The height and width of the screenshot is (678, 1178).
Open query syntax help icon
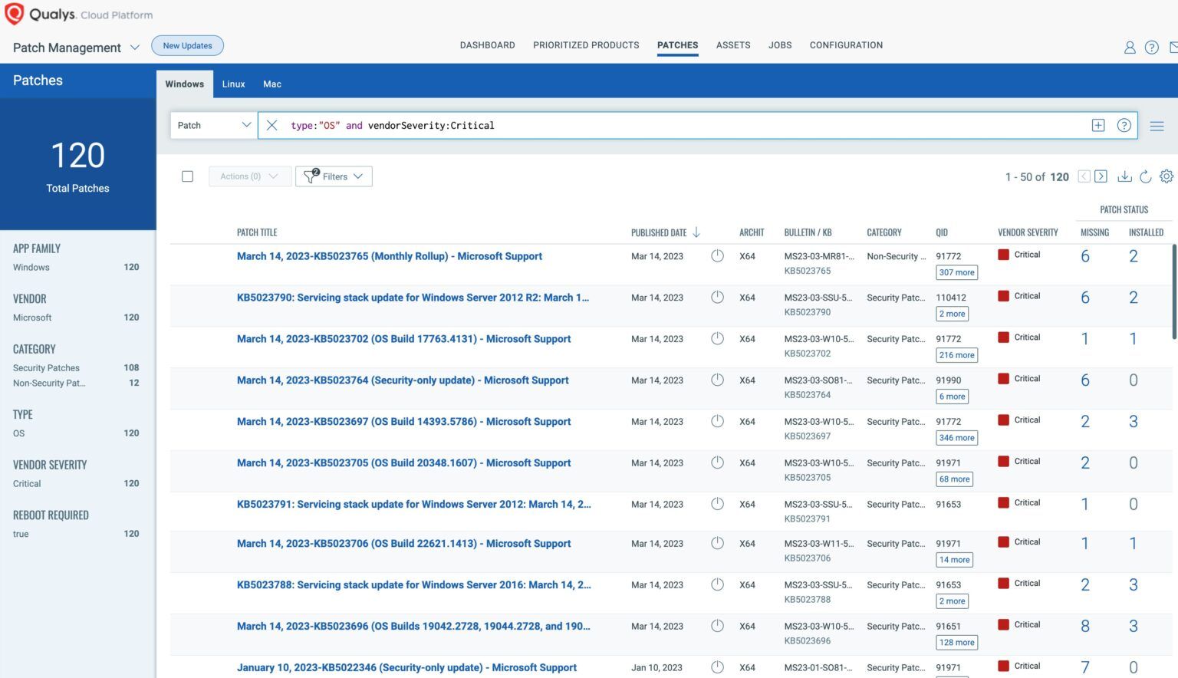[1124, 125]
